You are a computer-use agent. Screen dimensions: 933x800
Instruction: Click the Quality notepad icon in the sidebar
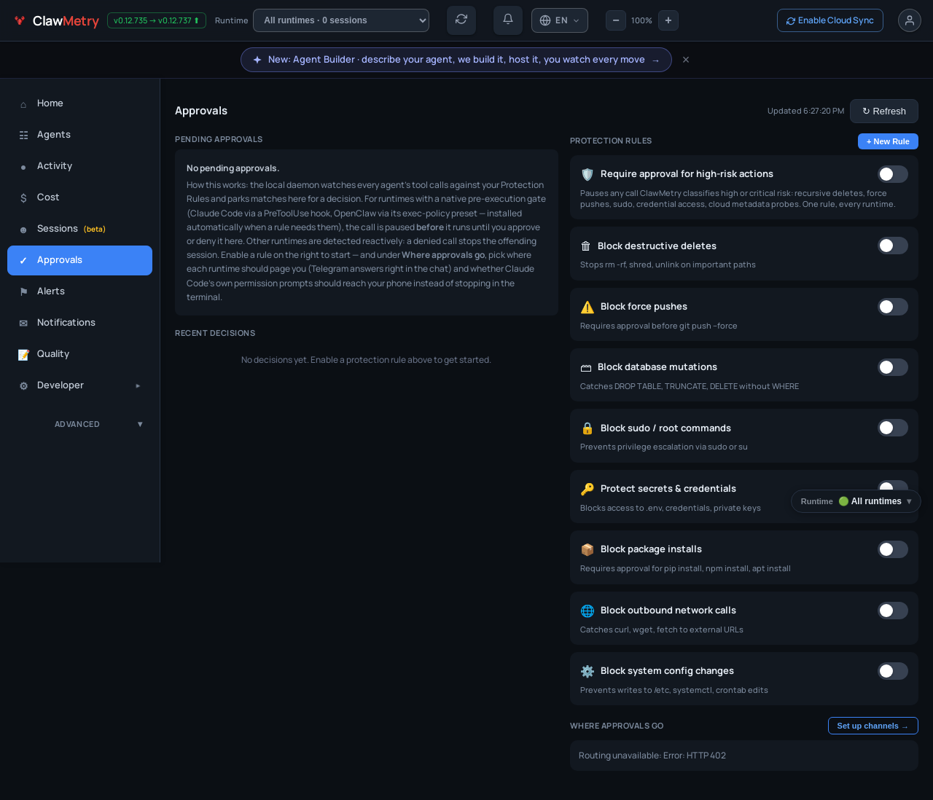coord(23,354)
